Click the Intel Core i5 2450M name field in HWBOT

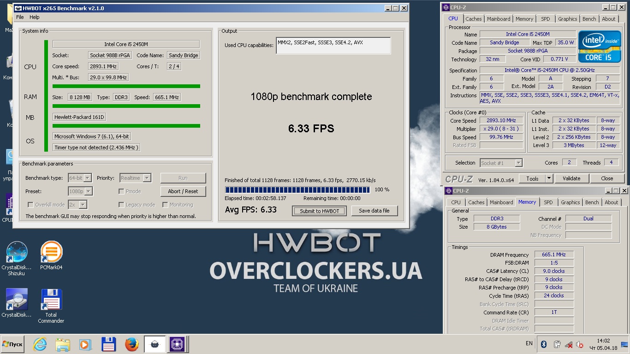coord(126,44)
